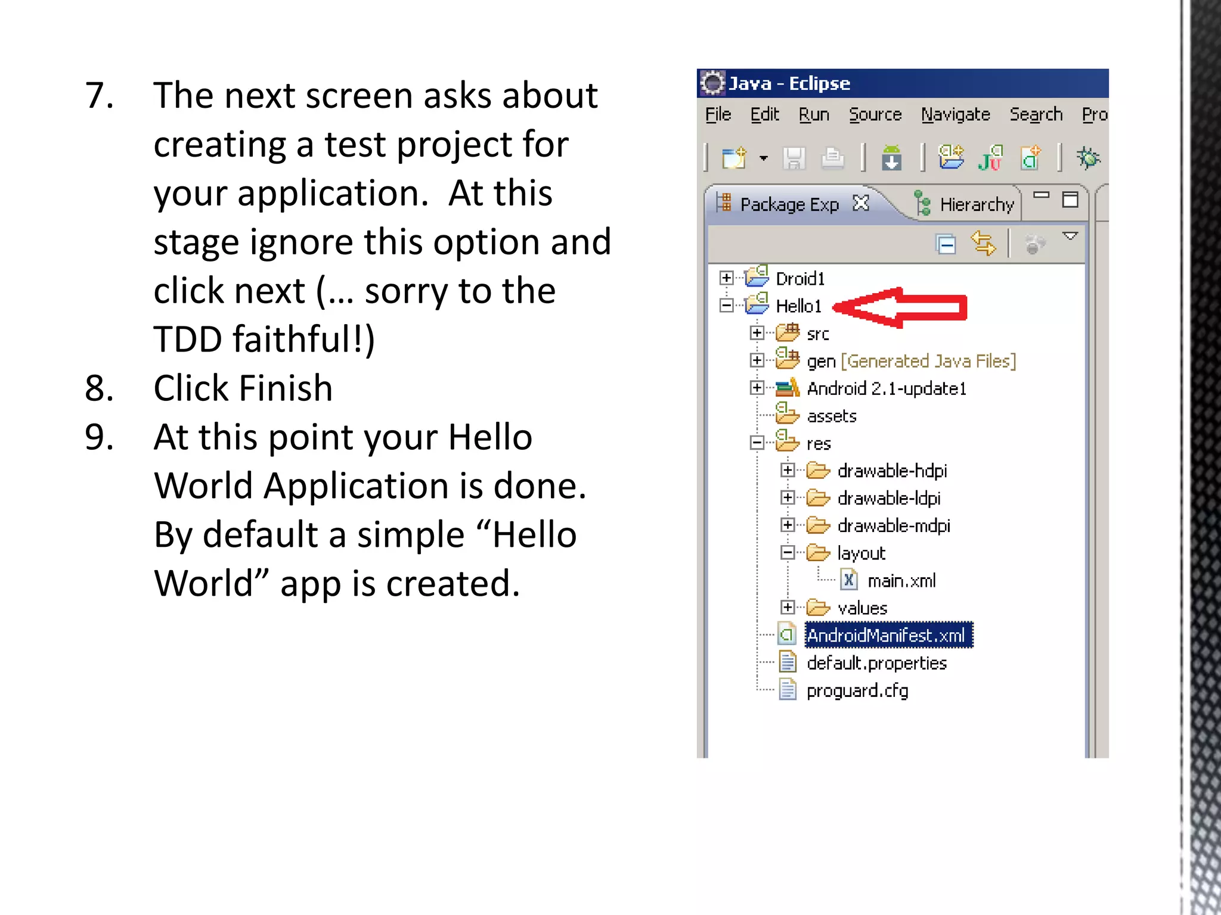Open the Navigate menu

(x=955, y=114)
